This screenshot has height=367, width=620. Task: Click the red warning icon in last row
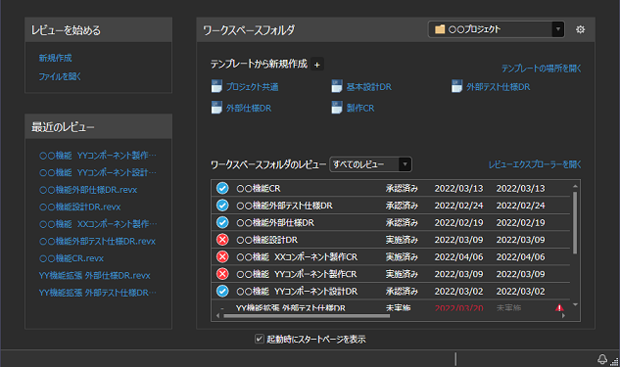click(x=559, y=307)
